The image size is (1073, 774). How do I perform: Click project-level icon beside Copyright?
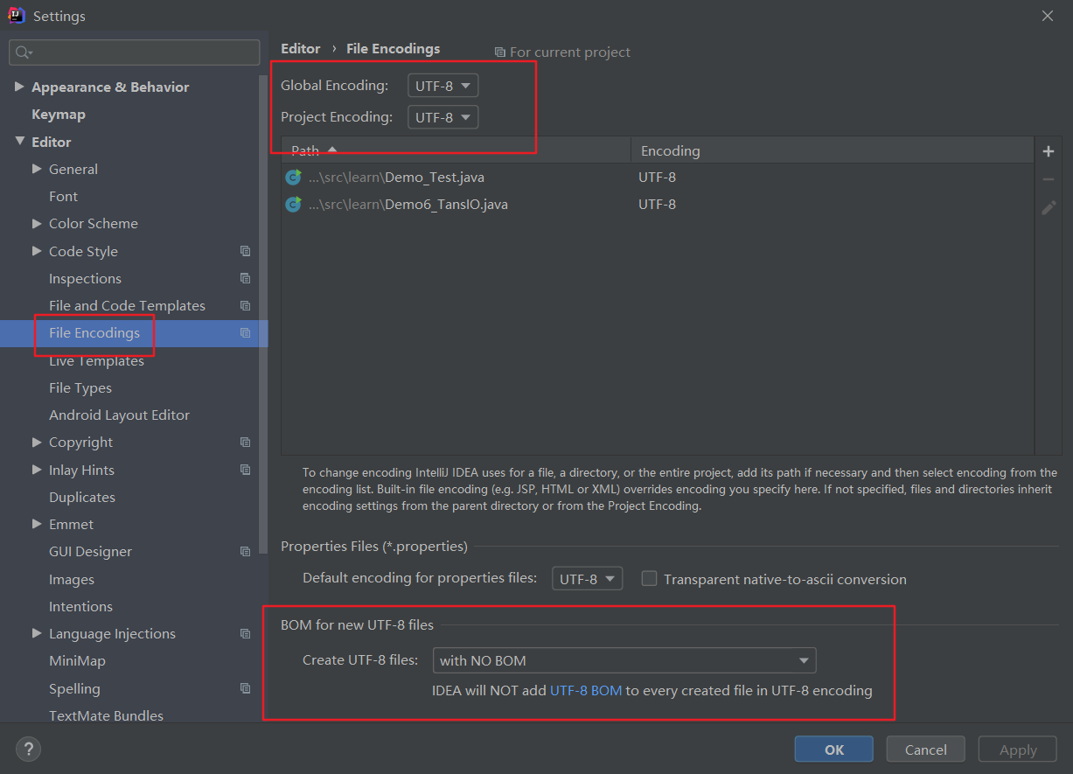point(245,443)
